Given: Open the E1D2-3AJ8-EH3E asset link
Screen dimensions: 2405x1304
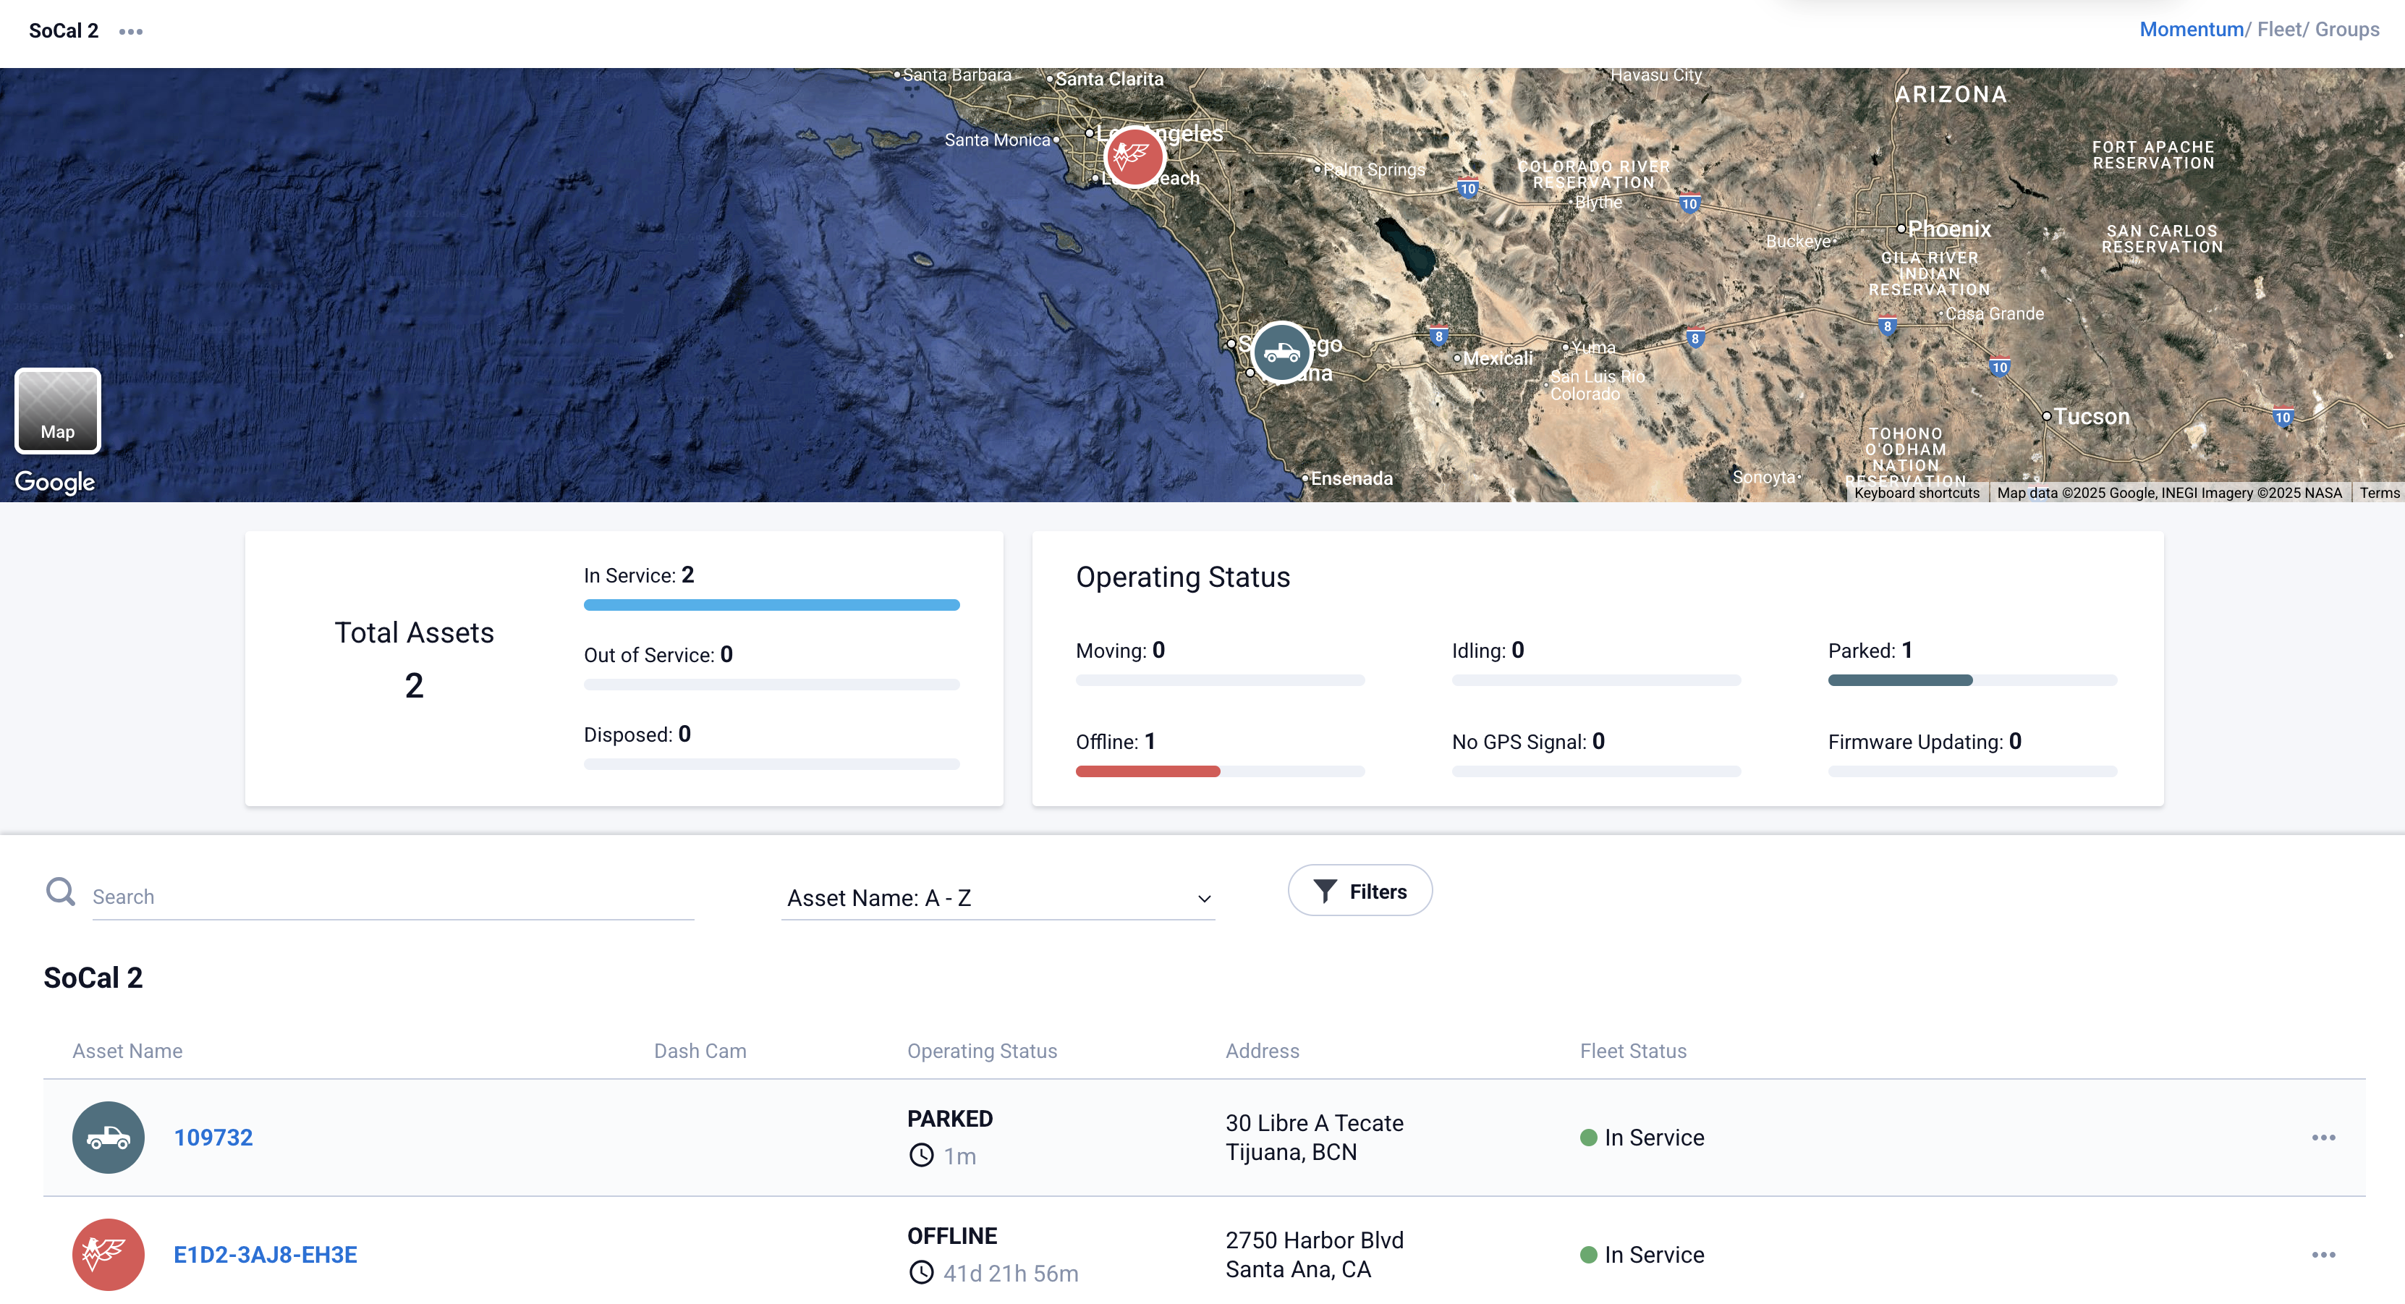Looking at the screenshot, I should pyautogui.click(x=265, y=1253).
